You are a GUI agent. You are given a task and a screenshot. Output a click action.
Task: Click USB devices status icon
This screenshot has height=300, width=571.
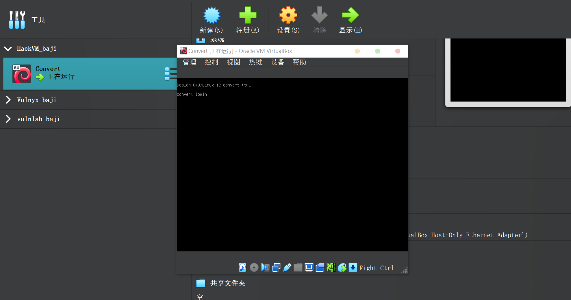(287, 268)
